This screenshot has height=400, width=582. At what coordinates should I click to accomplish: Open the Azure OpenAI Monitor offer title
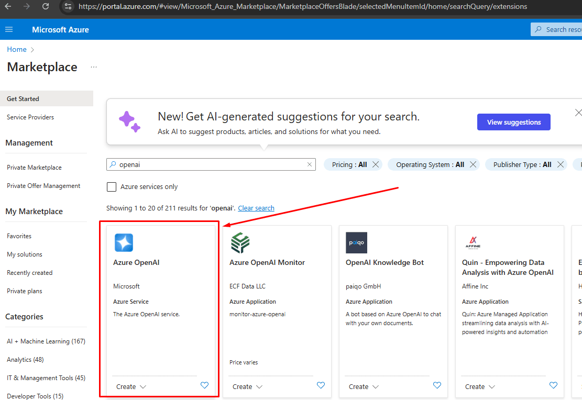267,262
